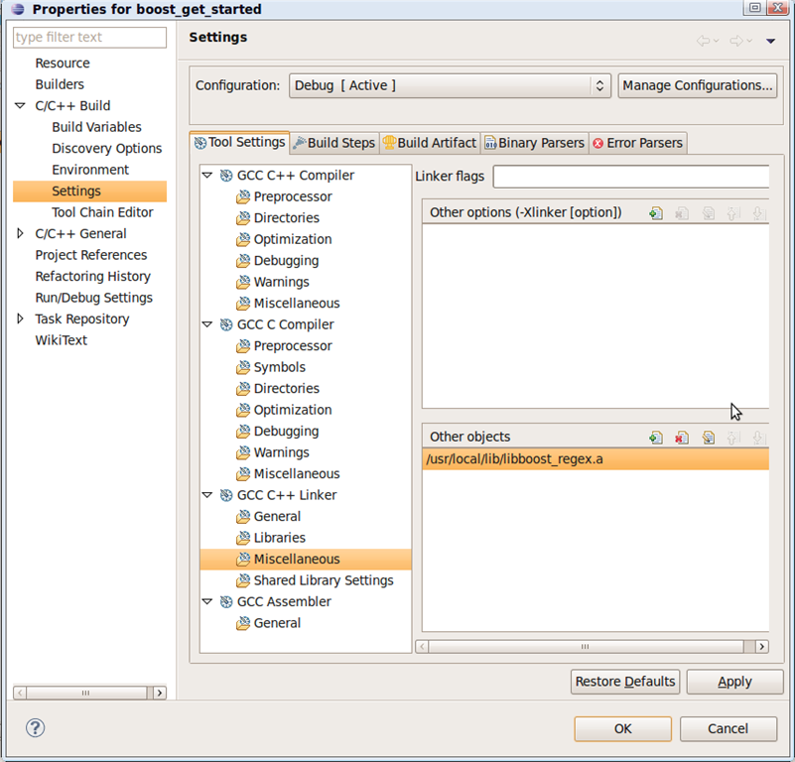Screen dimensions: 795x762
Task: Expand the C/C++ General category
Action: 20,234
